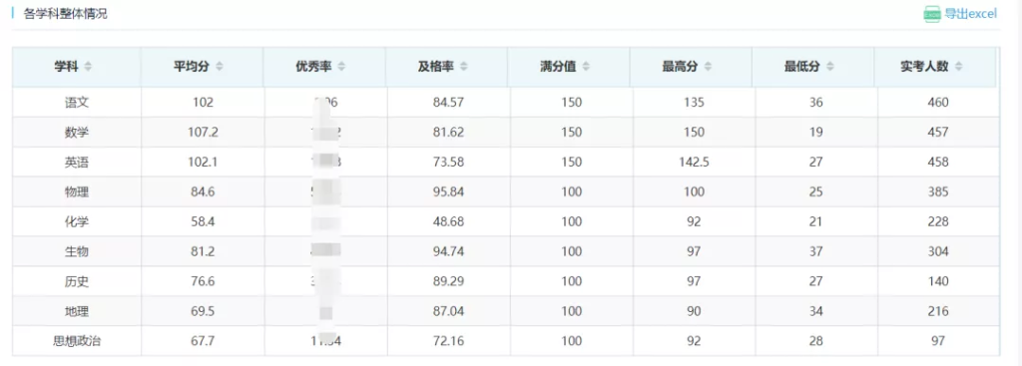Select the 地理 subject cell
This screenshot has width=1022, height=366.
coord(77,311)
